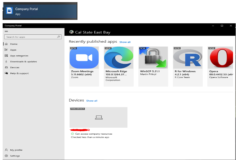Click the Microsoft Edge 103.0.1264.37 title
Image resolution: width=236 pixels, height=160 pixels.
[x=116, y=73]
